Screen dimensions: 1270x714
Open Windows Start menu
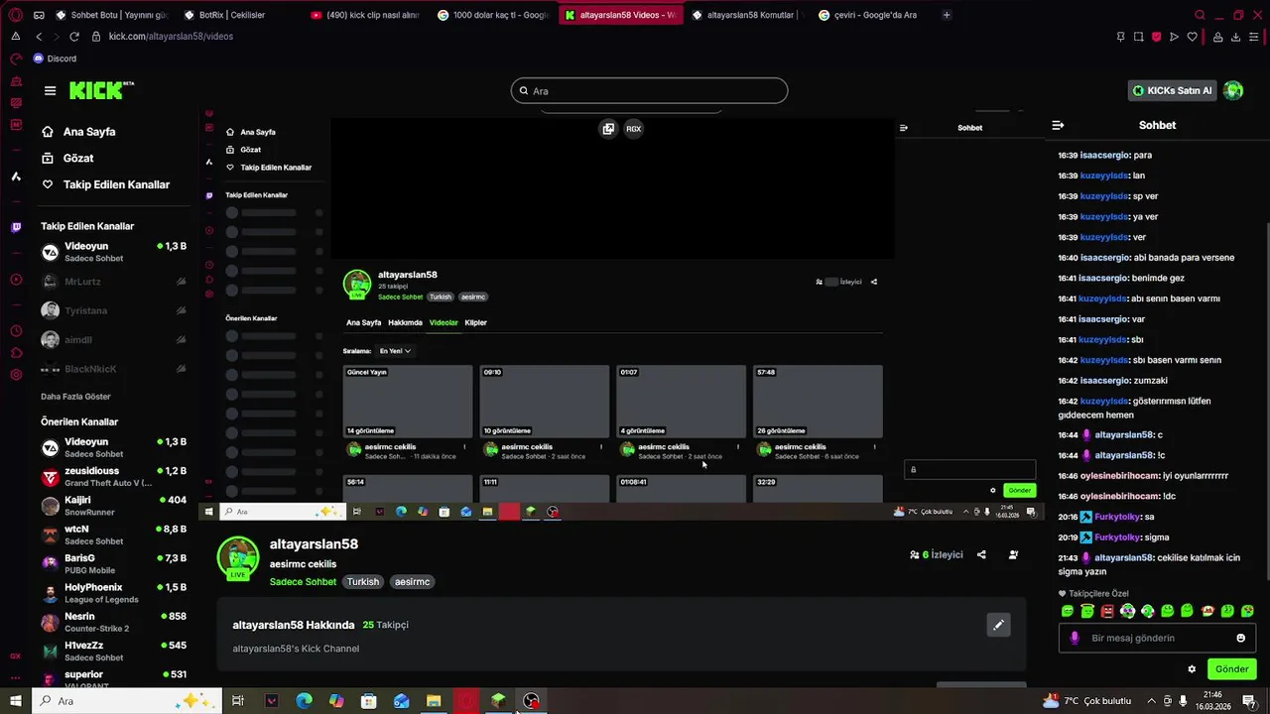tap(15, 701)
